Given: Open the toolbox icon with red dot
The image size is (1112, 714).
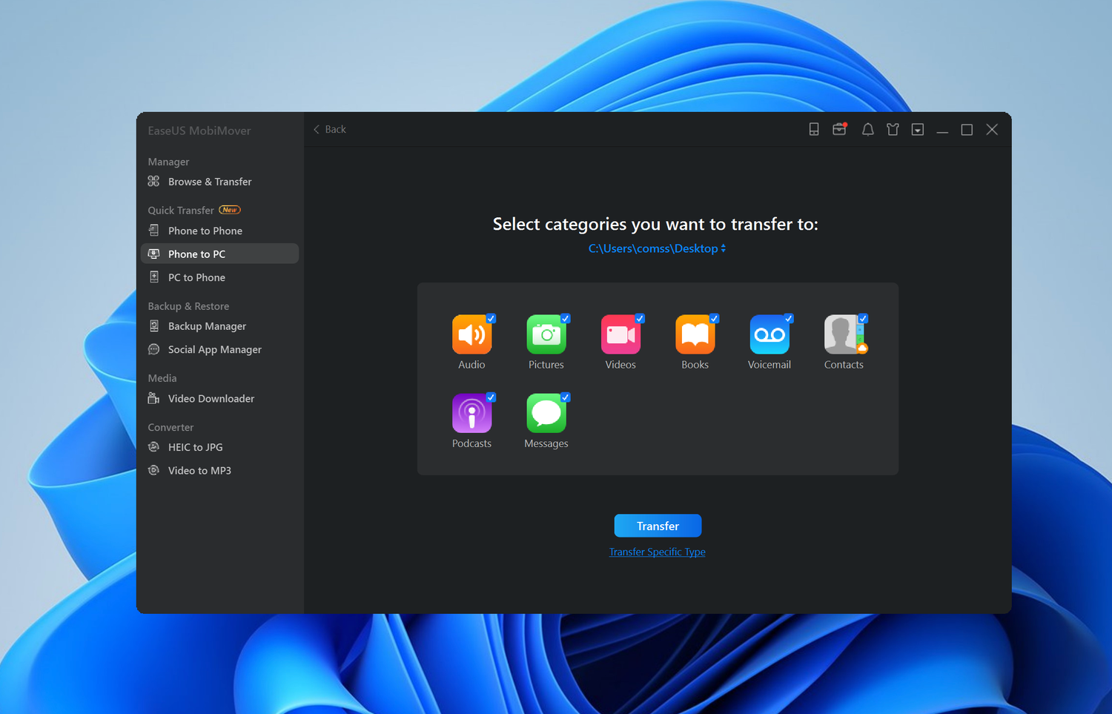Looking at the screenshot, I should pyautogui.click(x=839, y=129).
